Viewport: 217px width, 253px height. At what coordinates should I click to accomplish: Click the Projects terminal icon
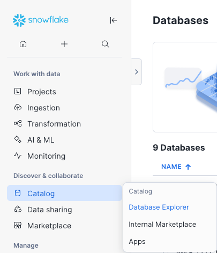click(x=18, y=91)
